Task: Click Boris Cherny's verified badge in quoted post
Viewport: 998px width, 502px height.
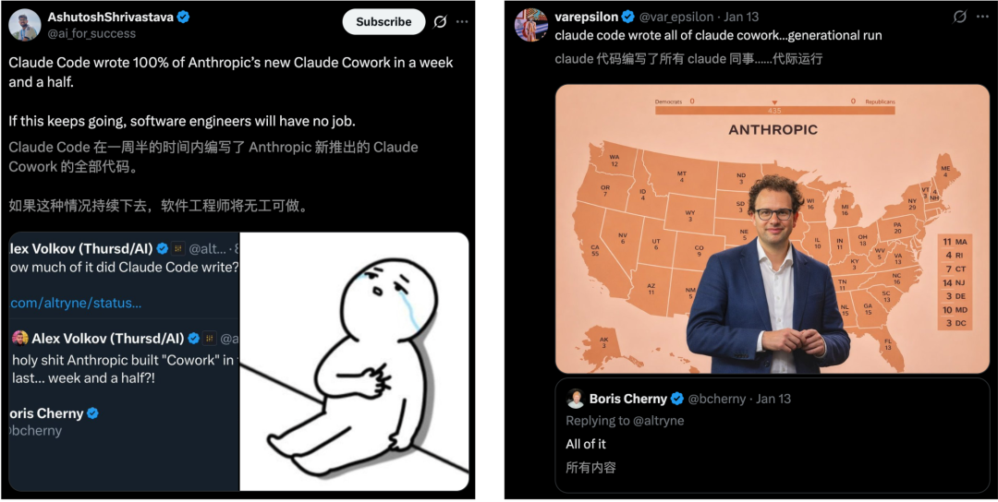Action: point(677,399)
